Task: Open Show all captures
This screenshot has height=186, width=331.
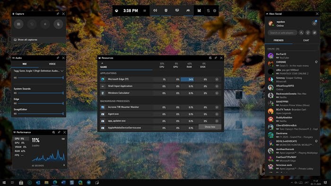Action: pos(39,40)
